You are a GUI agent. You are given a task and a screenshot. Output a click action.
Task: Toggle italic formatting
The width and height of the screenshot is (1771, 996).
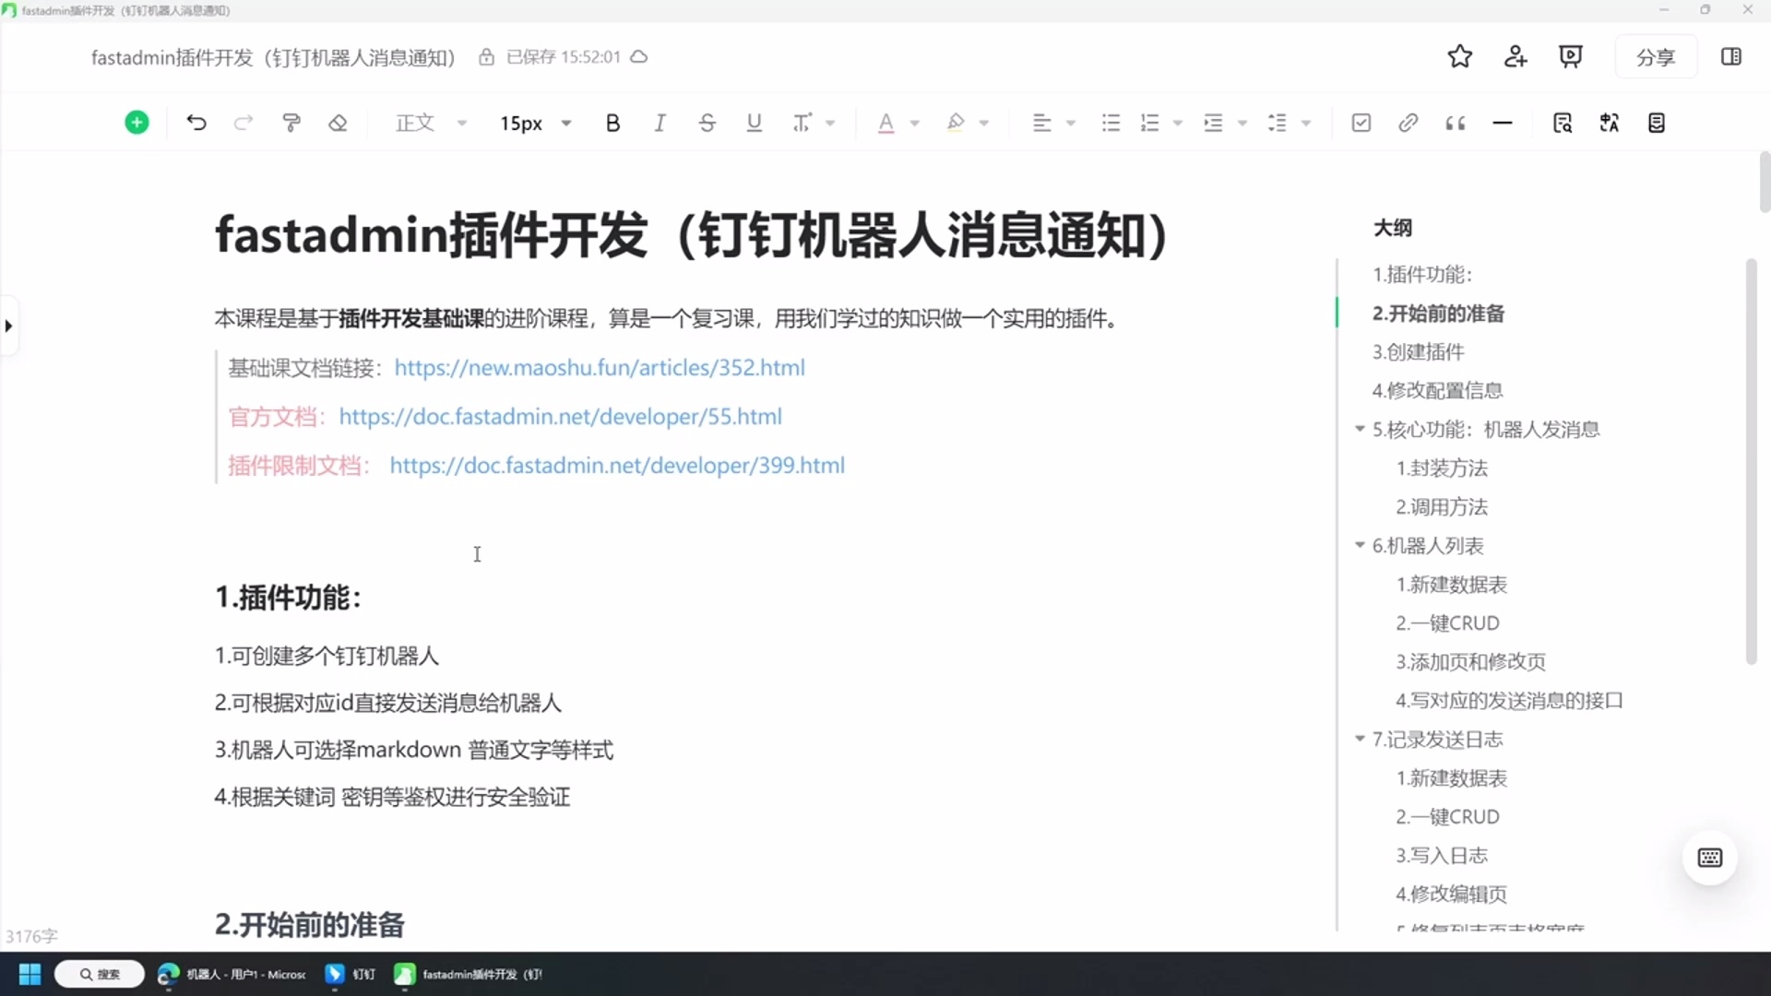660,123
